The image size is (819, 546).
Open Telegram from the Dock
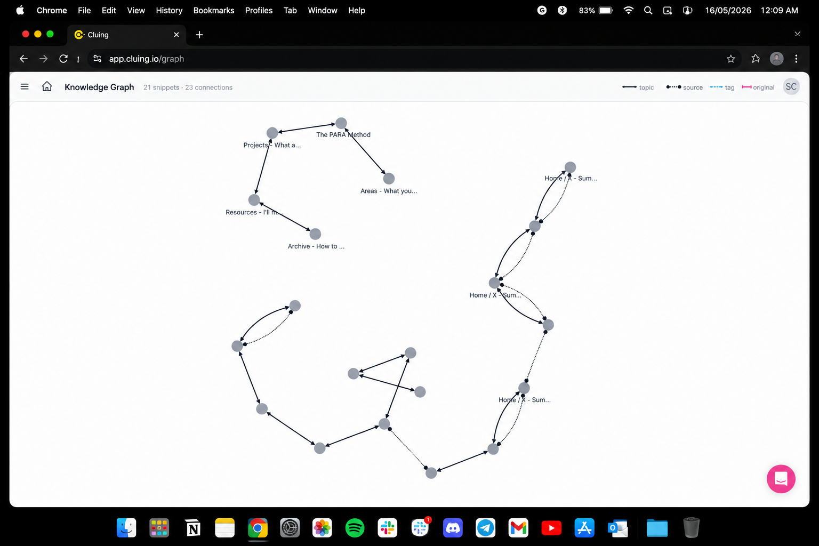pos(485,528)
